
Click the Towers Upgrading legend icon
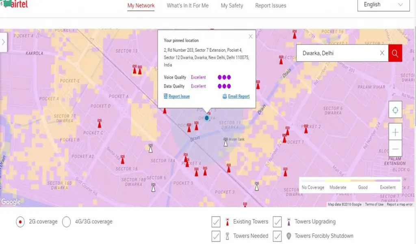[289, 222]
